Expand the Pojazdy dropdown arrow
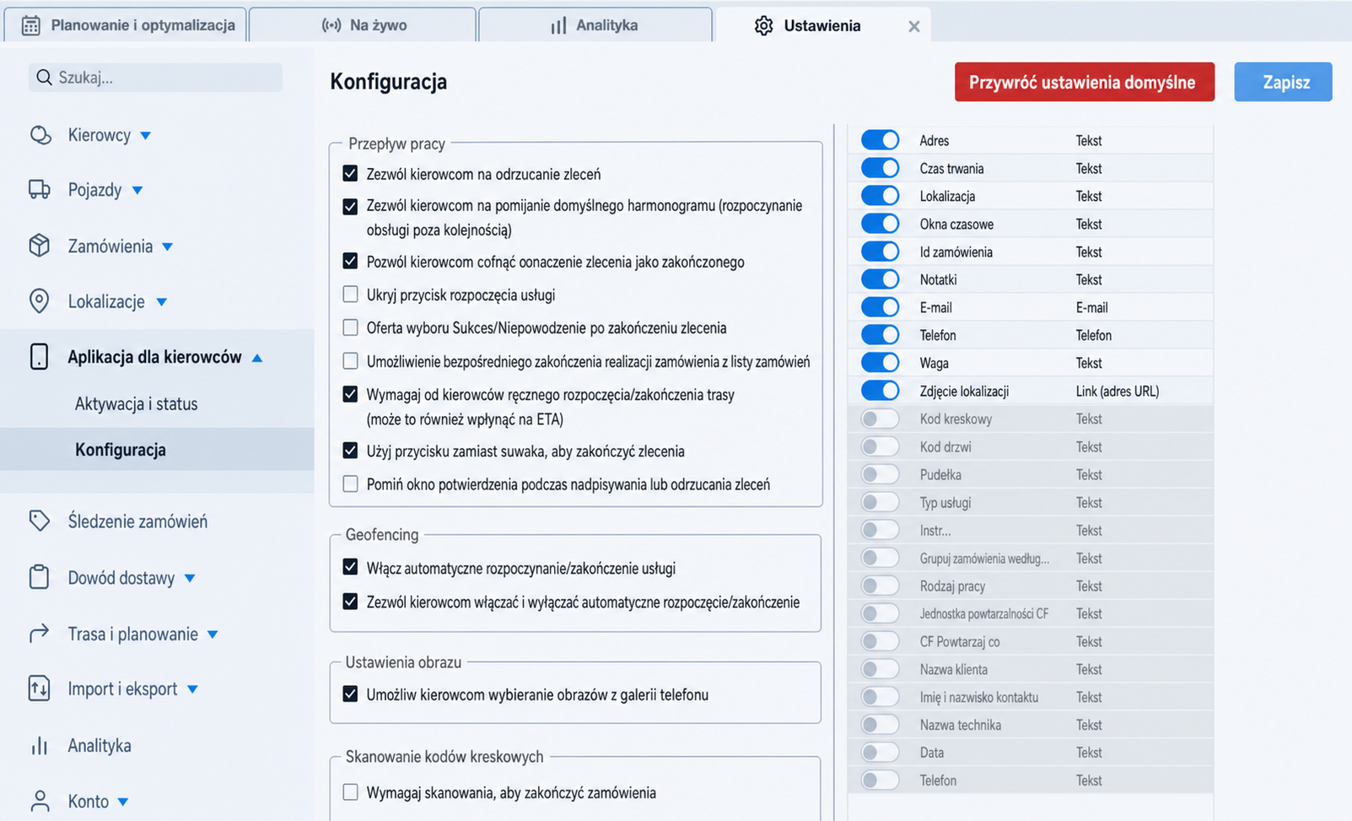The image size is (1352, 821). [137, 191]
